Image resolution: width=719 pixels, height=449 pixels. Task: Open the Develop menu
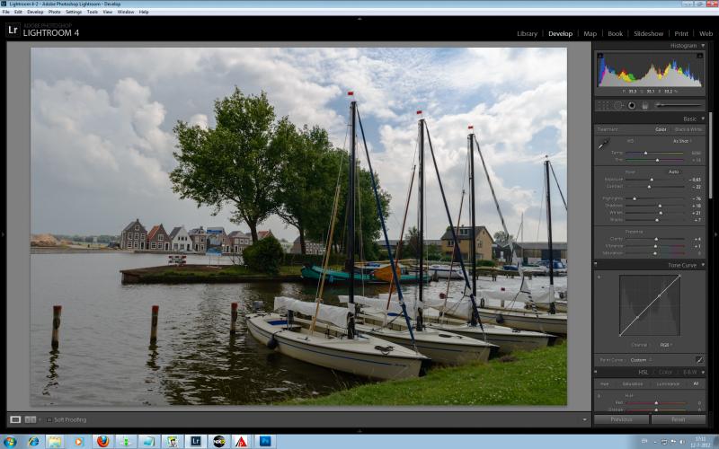point(35,12)
